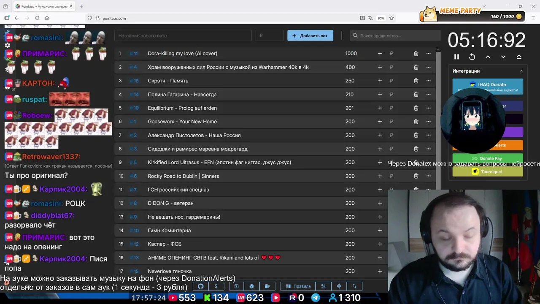Open more options for Dora-killing my love
The height and width of the screenshot is (304, 540).
429,53
